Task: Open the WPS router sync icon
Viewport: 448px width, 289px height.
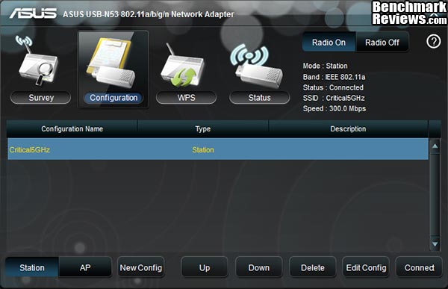Action: 183,66
